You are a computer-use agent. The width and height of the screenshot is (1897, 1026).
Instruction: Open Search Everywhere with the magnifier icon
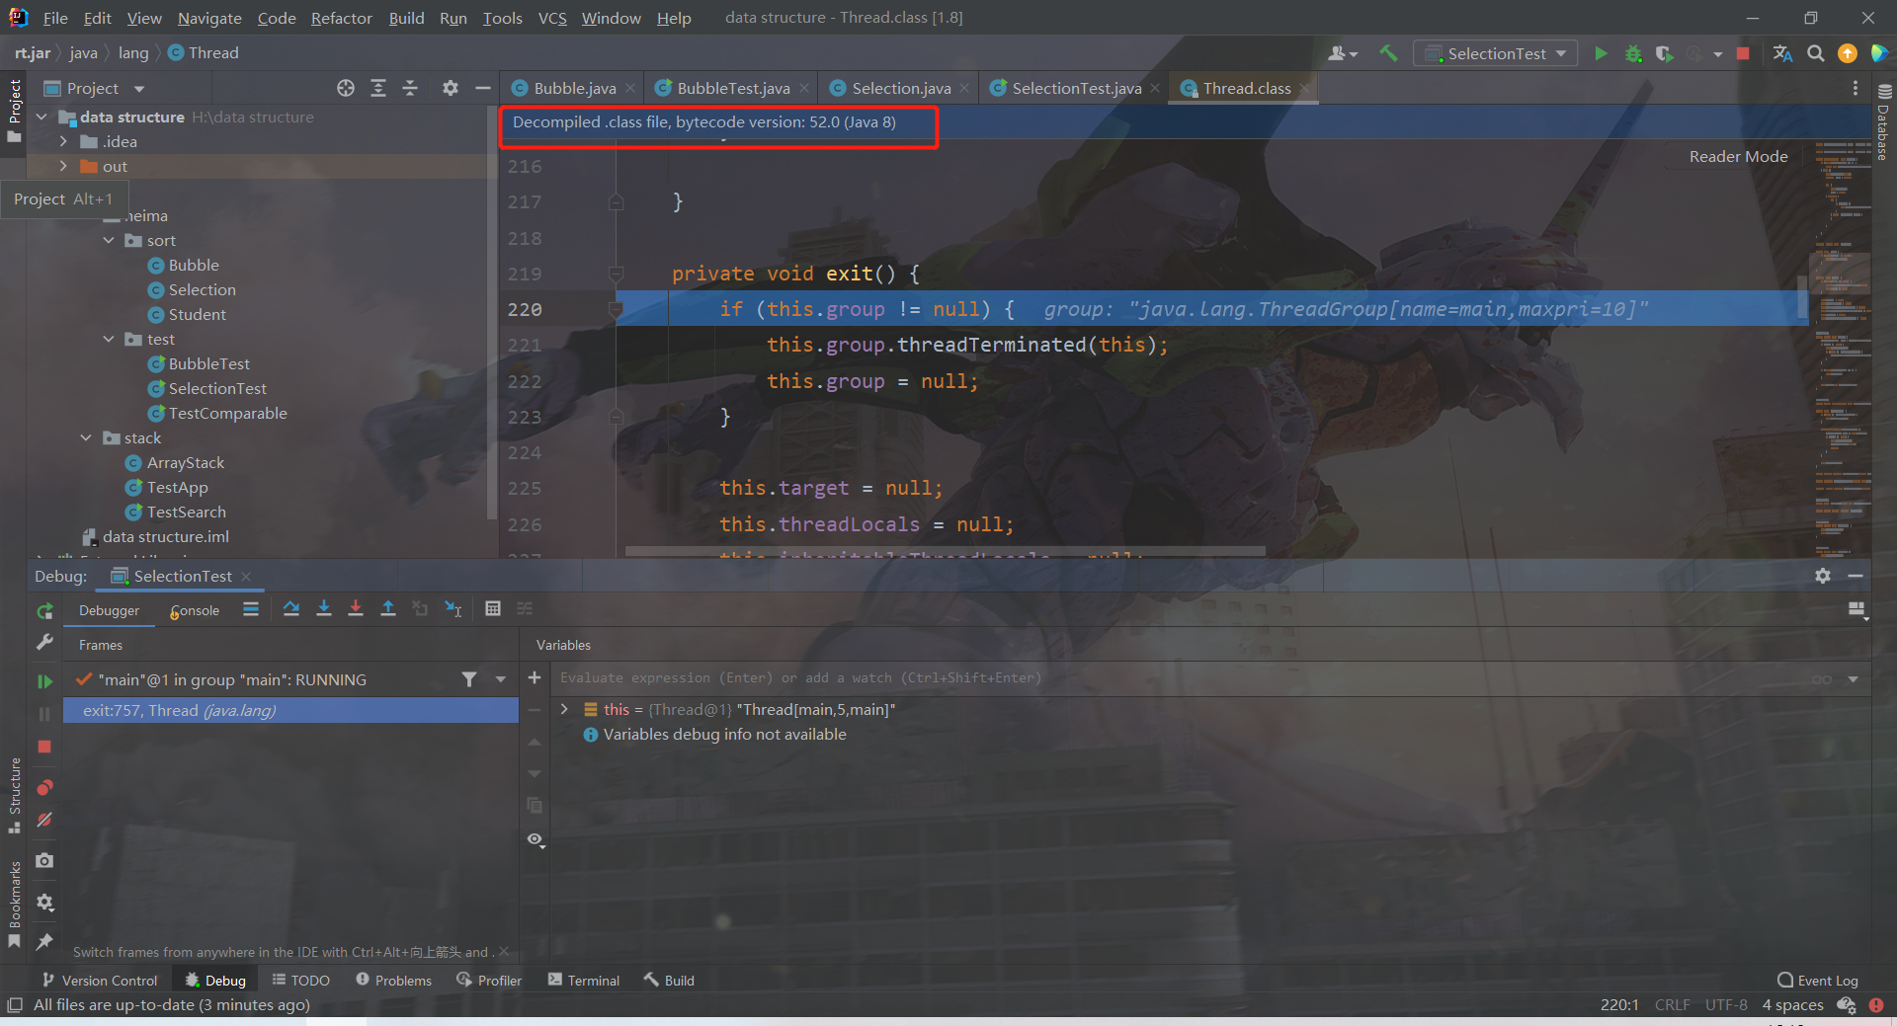(x=1815, y=53)
